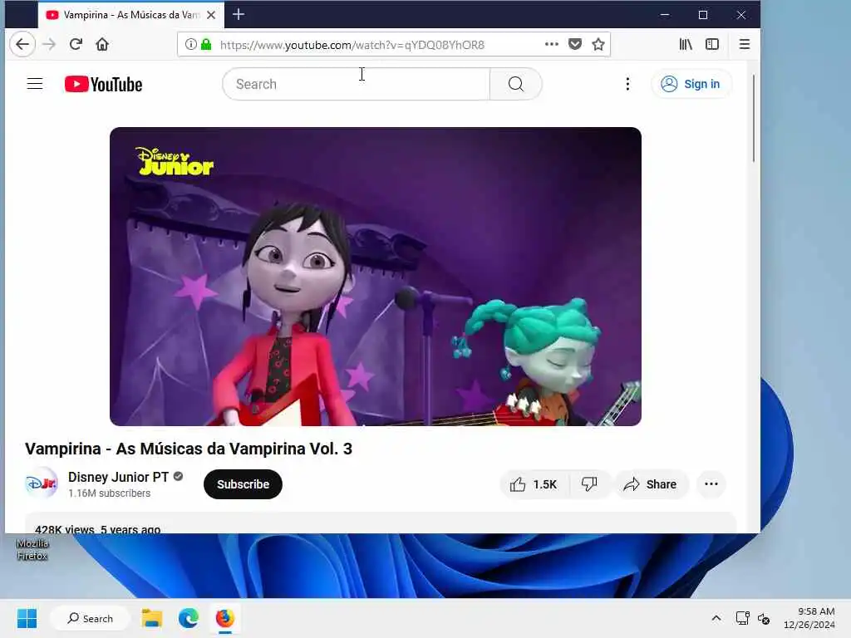Click Firefox icon in taskbar
Image resolution: width=851 pixels, height=638 pixels.
224,618
